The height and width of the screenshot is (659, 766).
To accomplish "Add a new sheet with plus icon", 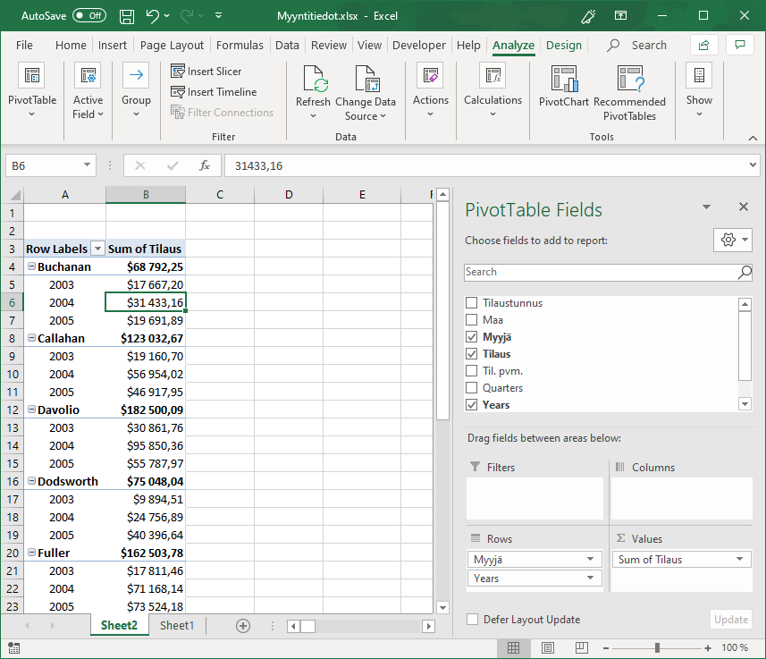I will 242,626.
